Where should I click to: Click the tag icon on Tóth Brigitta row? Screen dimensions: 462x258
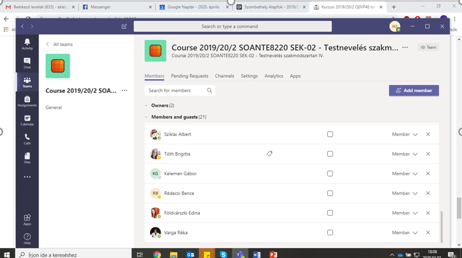pyautogui.click(x=270, y=154)
